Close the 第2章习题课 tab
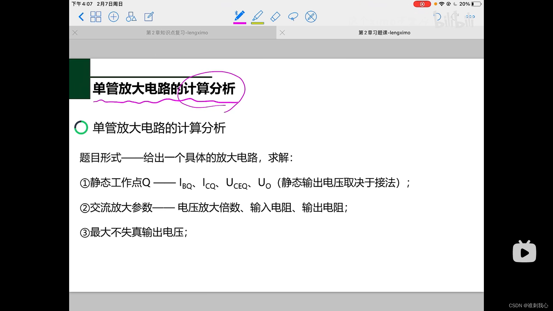This screenshot has width=553, height=311. (282, 33)
